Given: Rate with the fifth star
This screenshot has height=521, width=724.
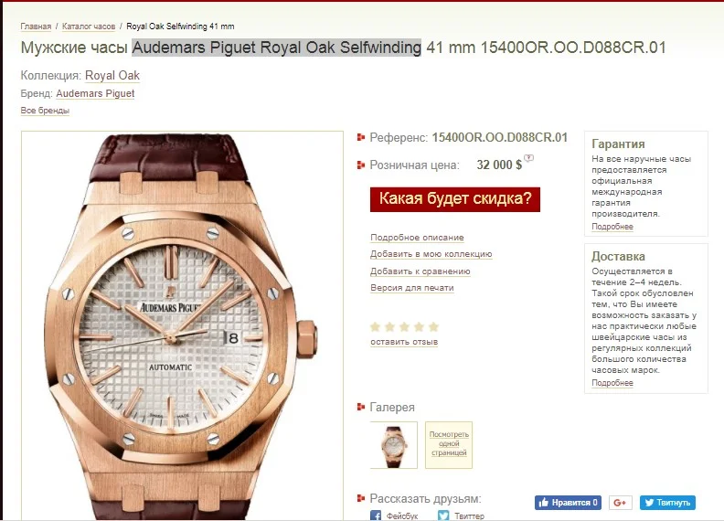Looking at the screenshot, I should [433, 327].
